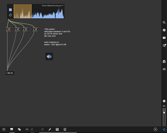Toggle presentation mode icon

11,129
